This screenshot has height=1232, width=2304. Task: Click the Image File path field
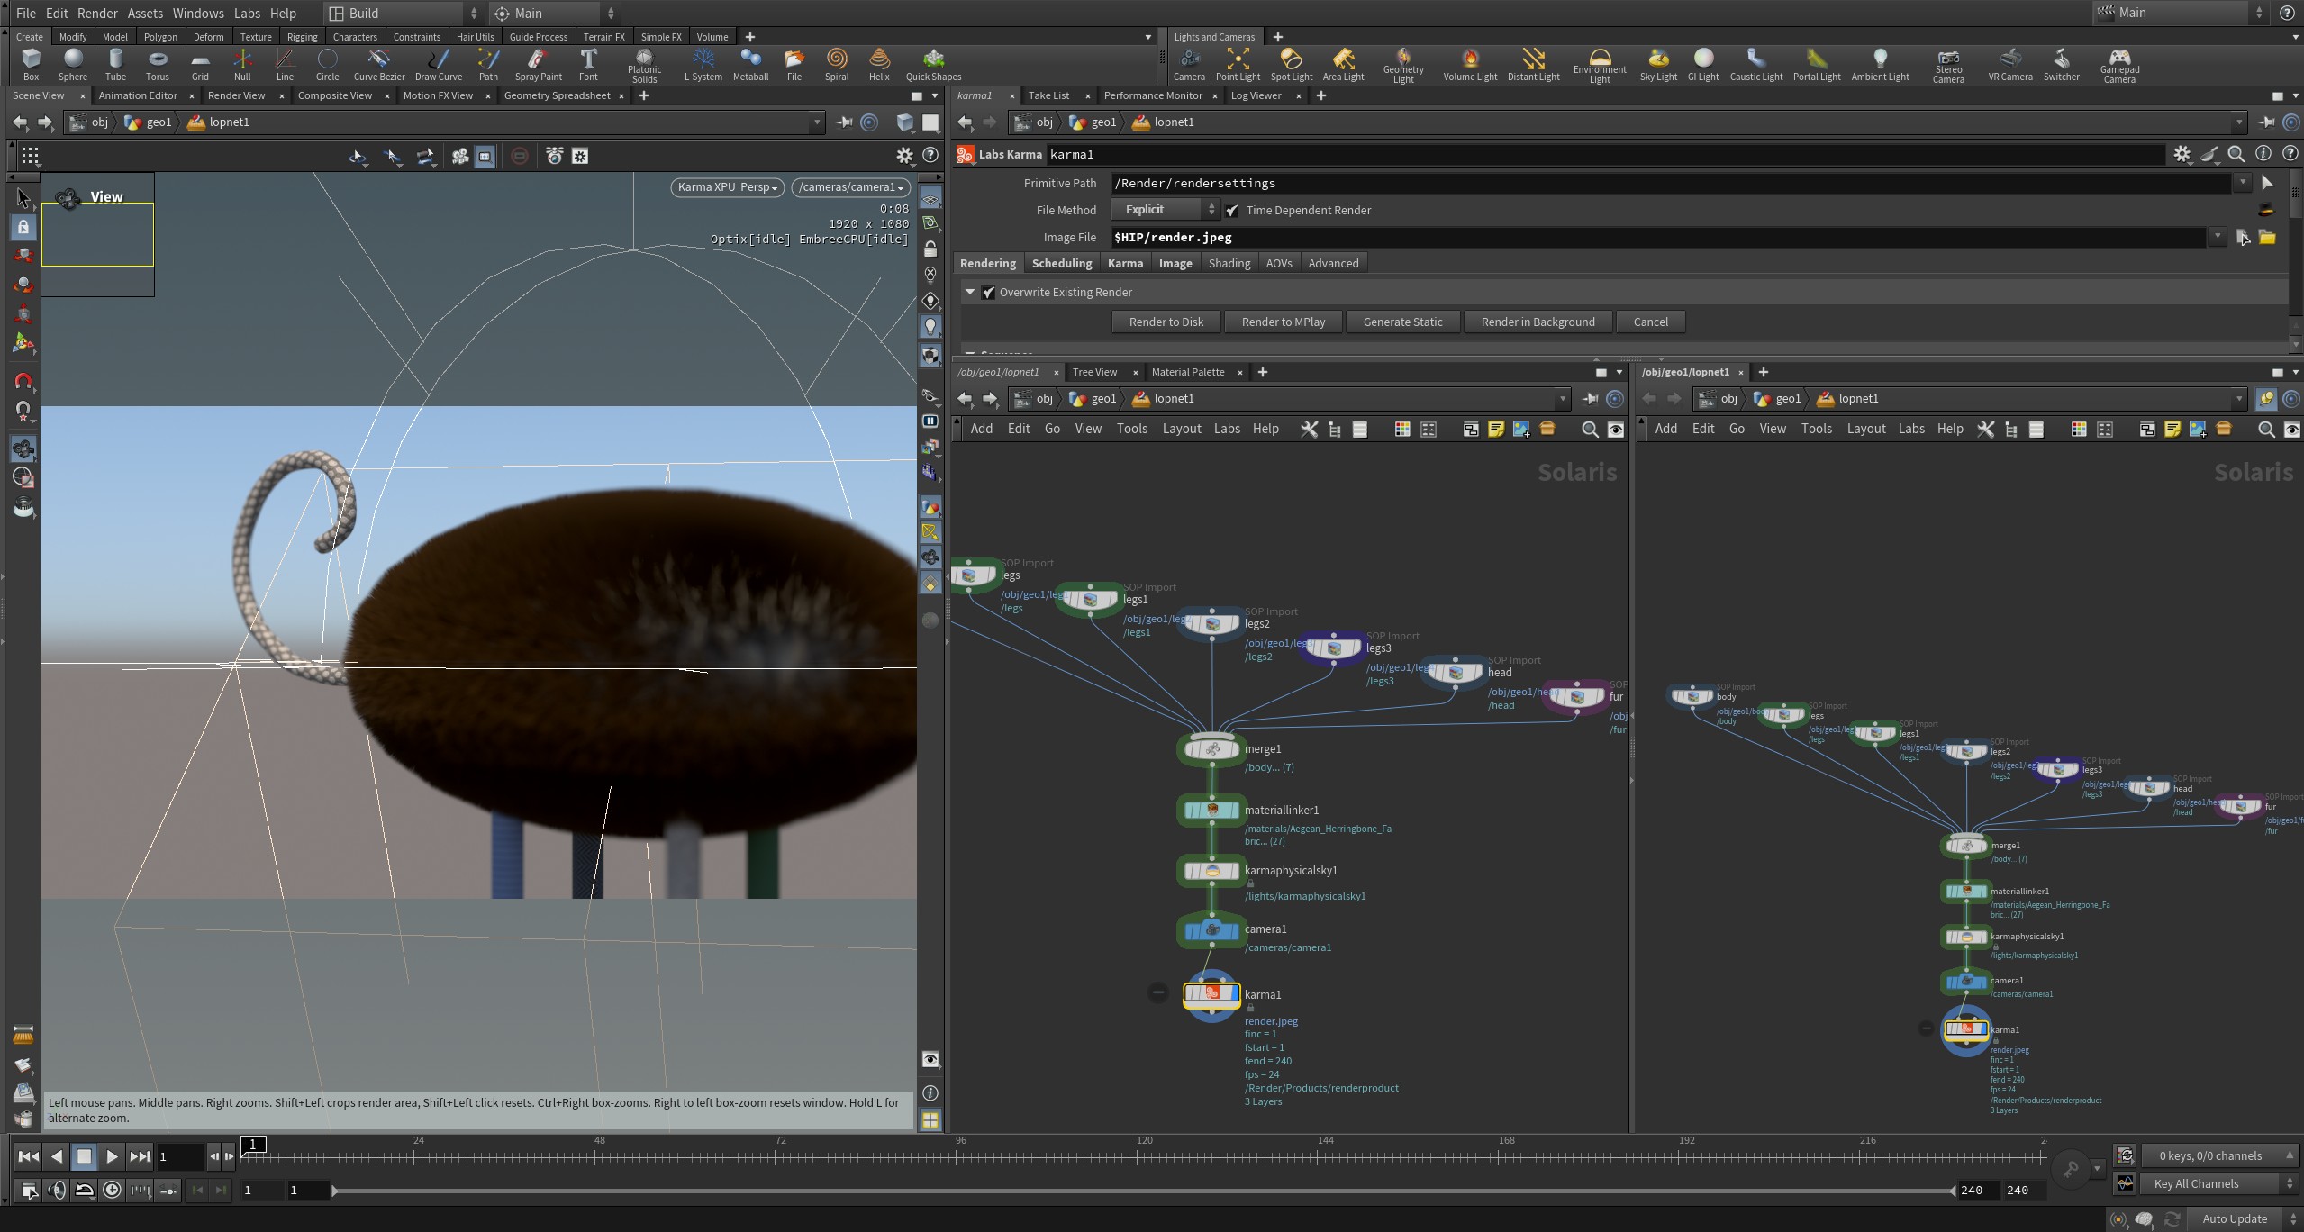tap(1657, 238)
